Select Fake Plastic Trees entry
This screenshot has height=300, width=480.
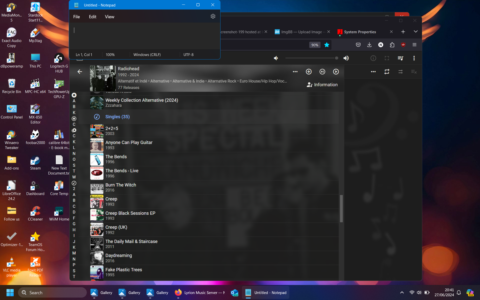(208, 272)
